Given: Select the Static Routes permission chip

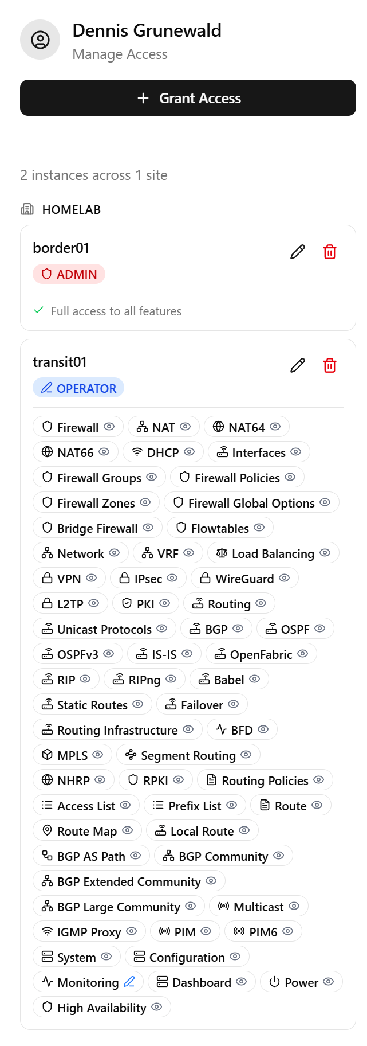Looking at the screenshot, I should 92,704.
